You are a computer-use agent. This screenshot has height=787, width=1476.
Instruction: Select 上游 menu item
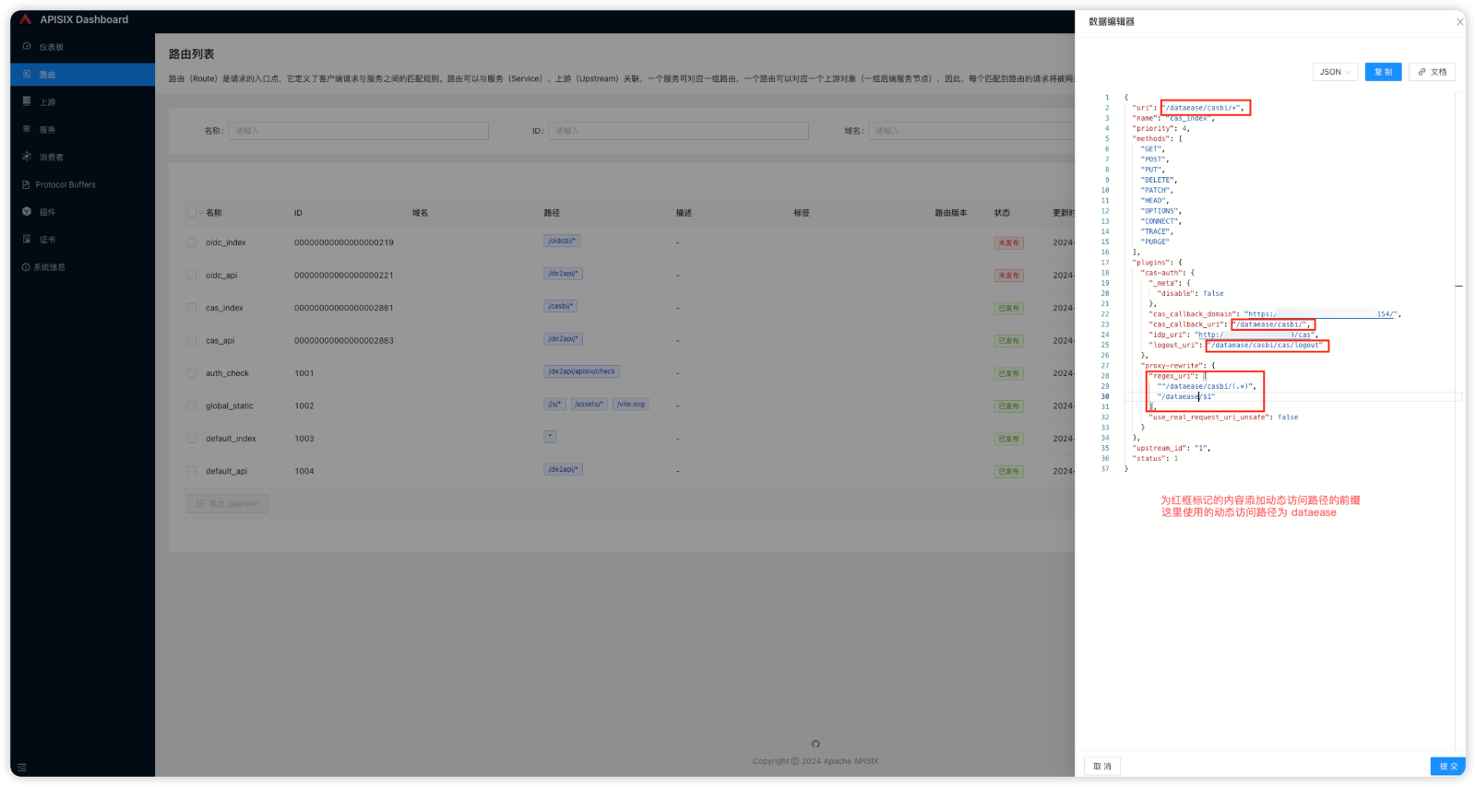point(83,101)
